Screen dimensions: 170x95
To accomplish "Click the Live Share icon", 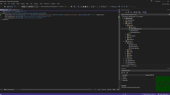I will (163, 4).
